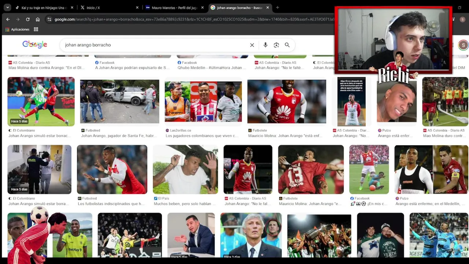Open the Google account avatar S
Image resolution: width=469 pixels, height=264 pixels.
click(463, 45)
